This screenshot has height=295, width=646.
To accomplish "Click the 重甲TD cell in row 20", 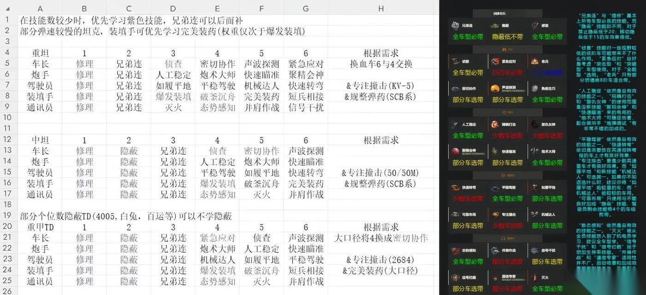I will (x=40, y=227).
